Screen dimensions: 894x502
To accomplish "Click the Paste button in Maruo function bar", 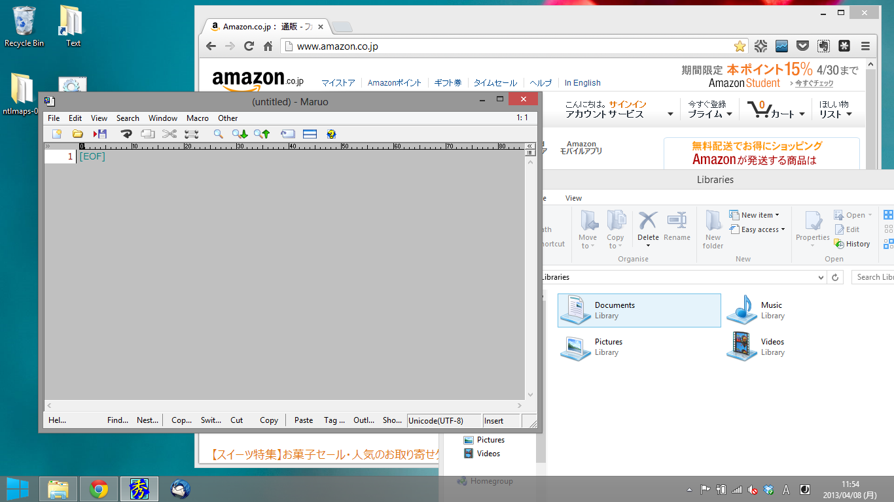I will coord(304,420).
